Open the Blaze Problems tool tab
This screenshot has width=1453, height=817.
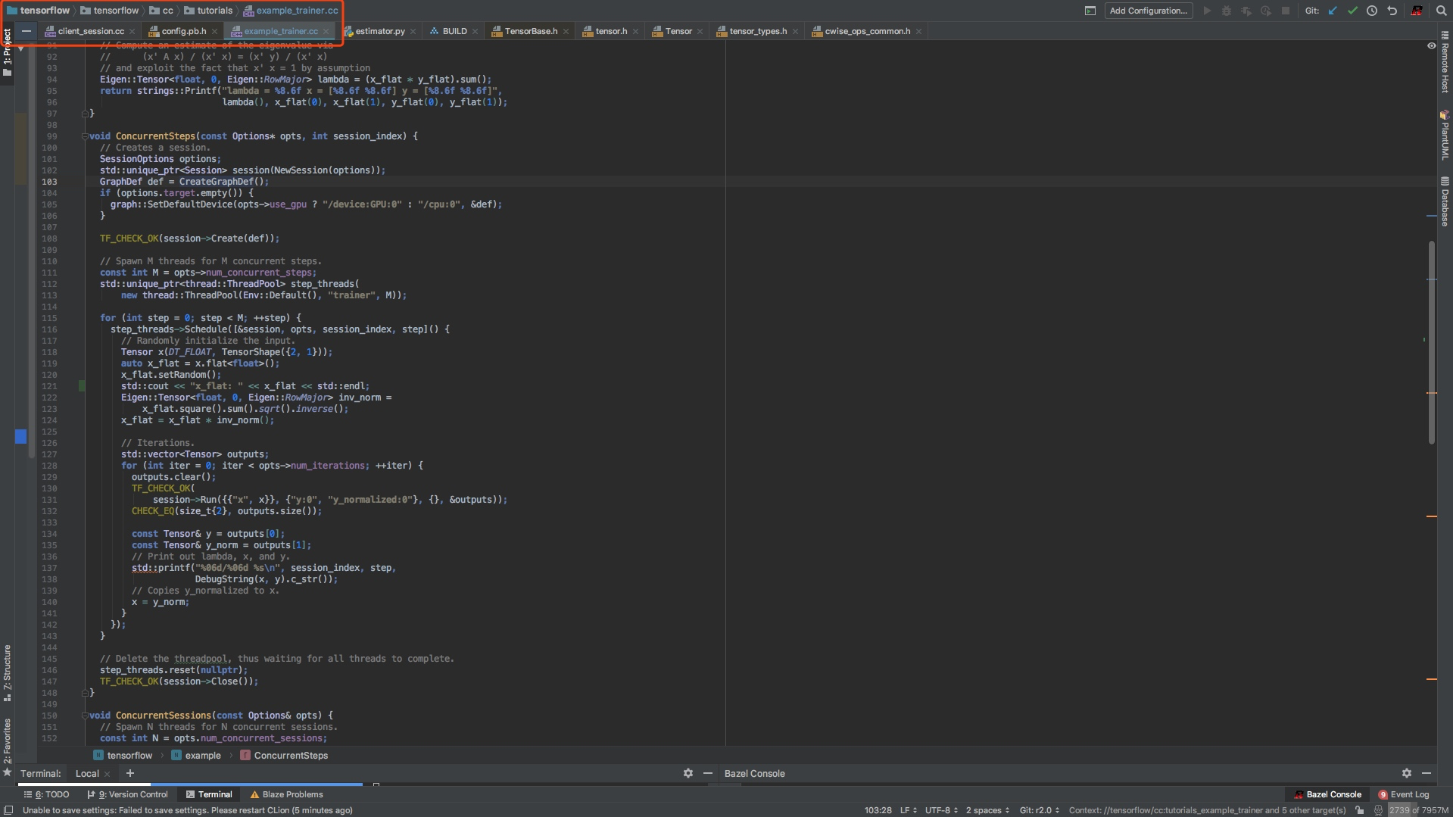pos(286,794)
